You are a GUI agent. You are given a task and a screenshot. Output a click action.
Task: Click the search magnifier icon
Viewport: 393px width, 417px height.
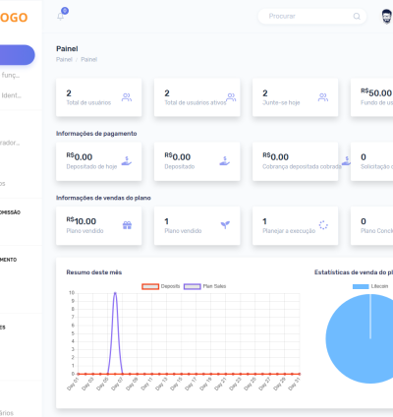[x=357, y=16]
